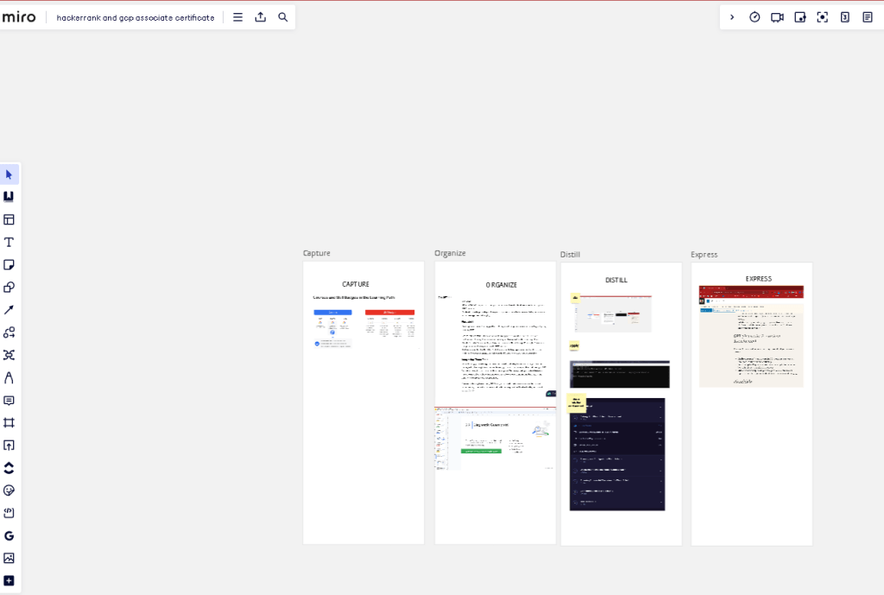884x595 pixels.
Task: Select the yellow sticky note on the dark list
Action: coord(576,402)
